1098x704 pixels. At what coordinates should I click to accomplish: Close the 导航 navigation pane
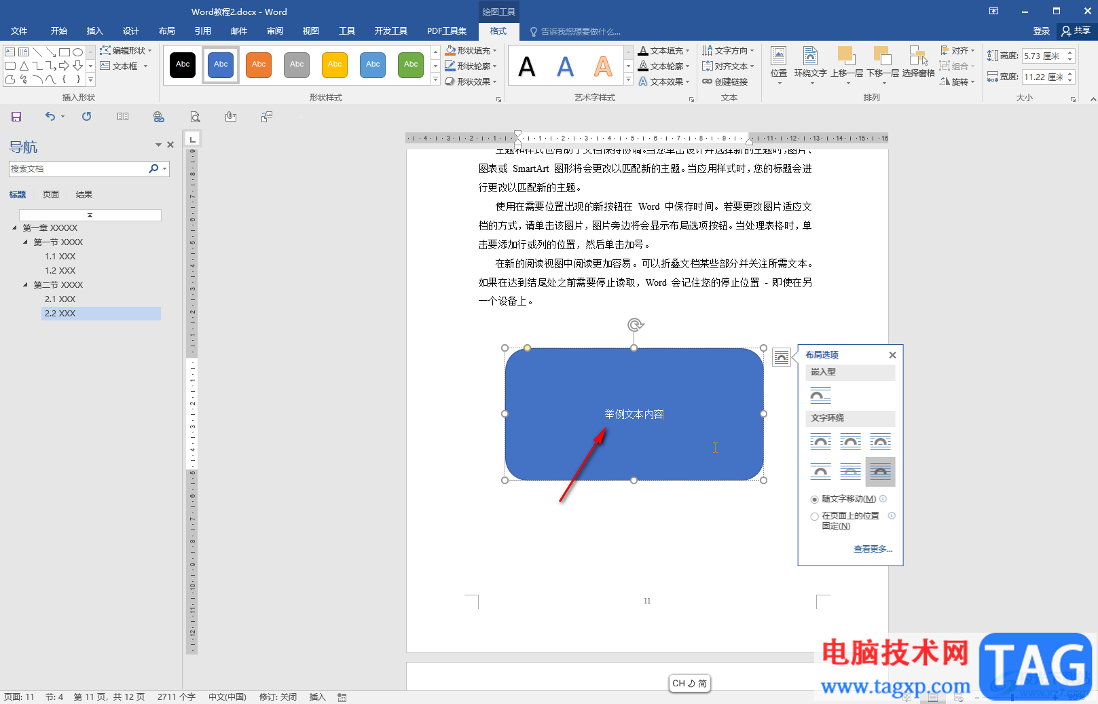(x=170, y=145)
